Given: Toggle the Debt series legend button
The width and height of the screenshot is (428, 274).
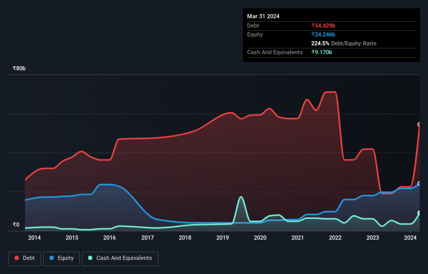Looking at the screenshot, I should (25, 258).
